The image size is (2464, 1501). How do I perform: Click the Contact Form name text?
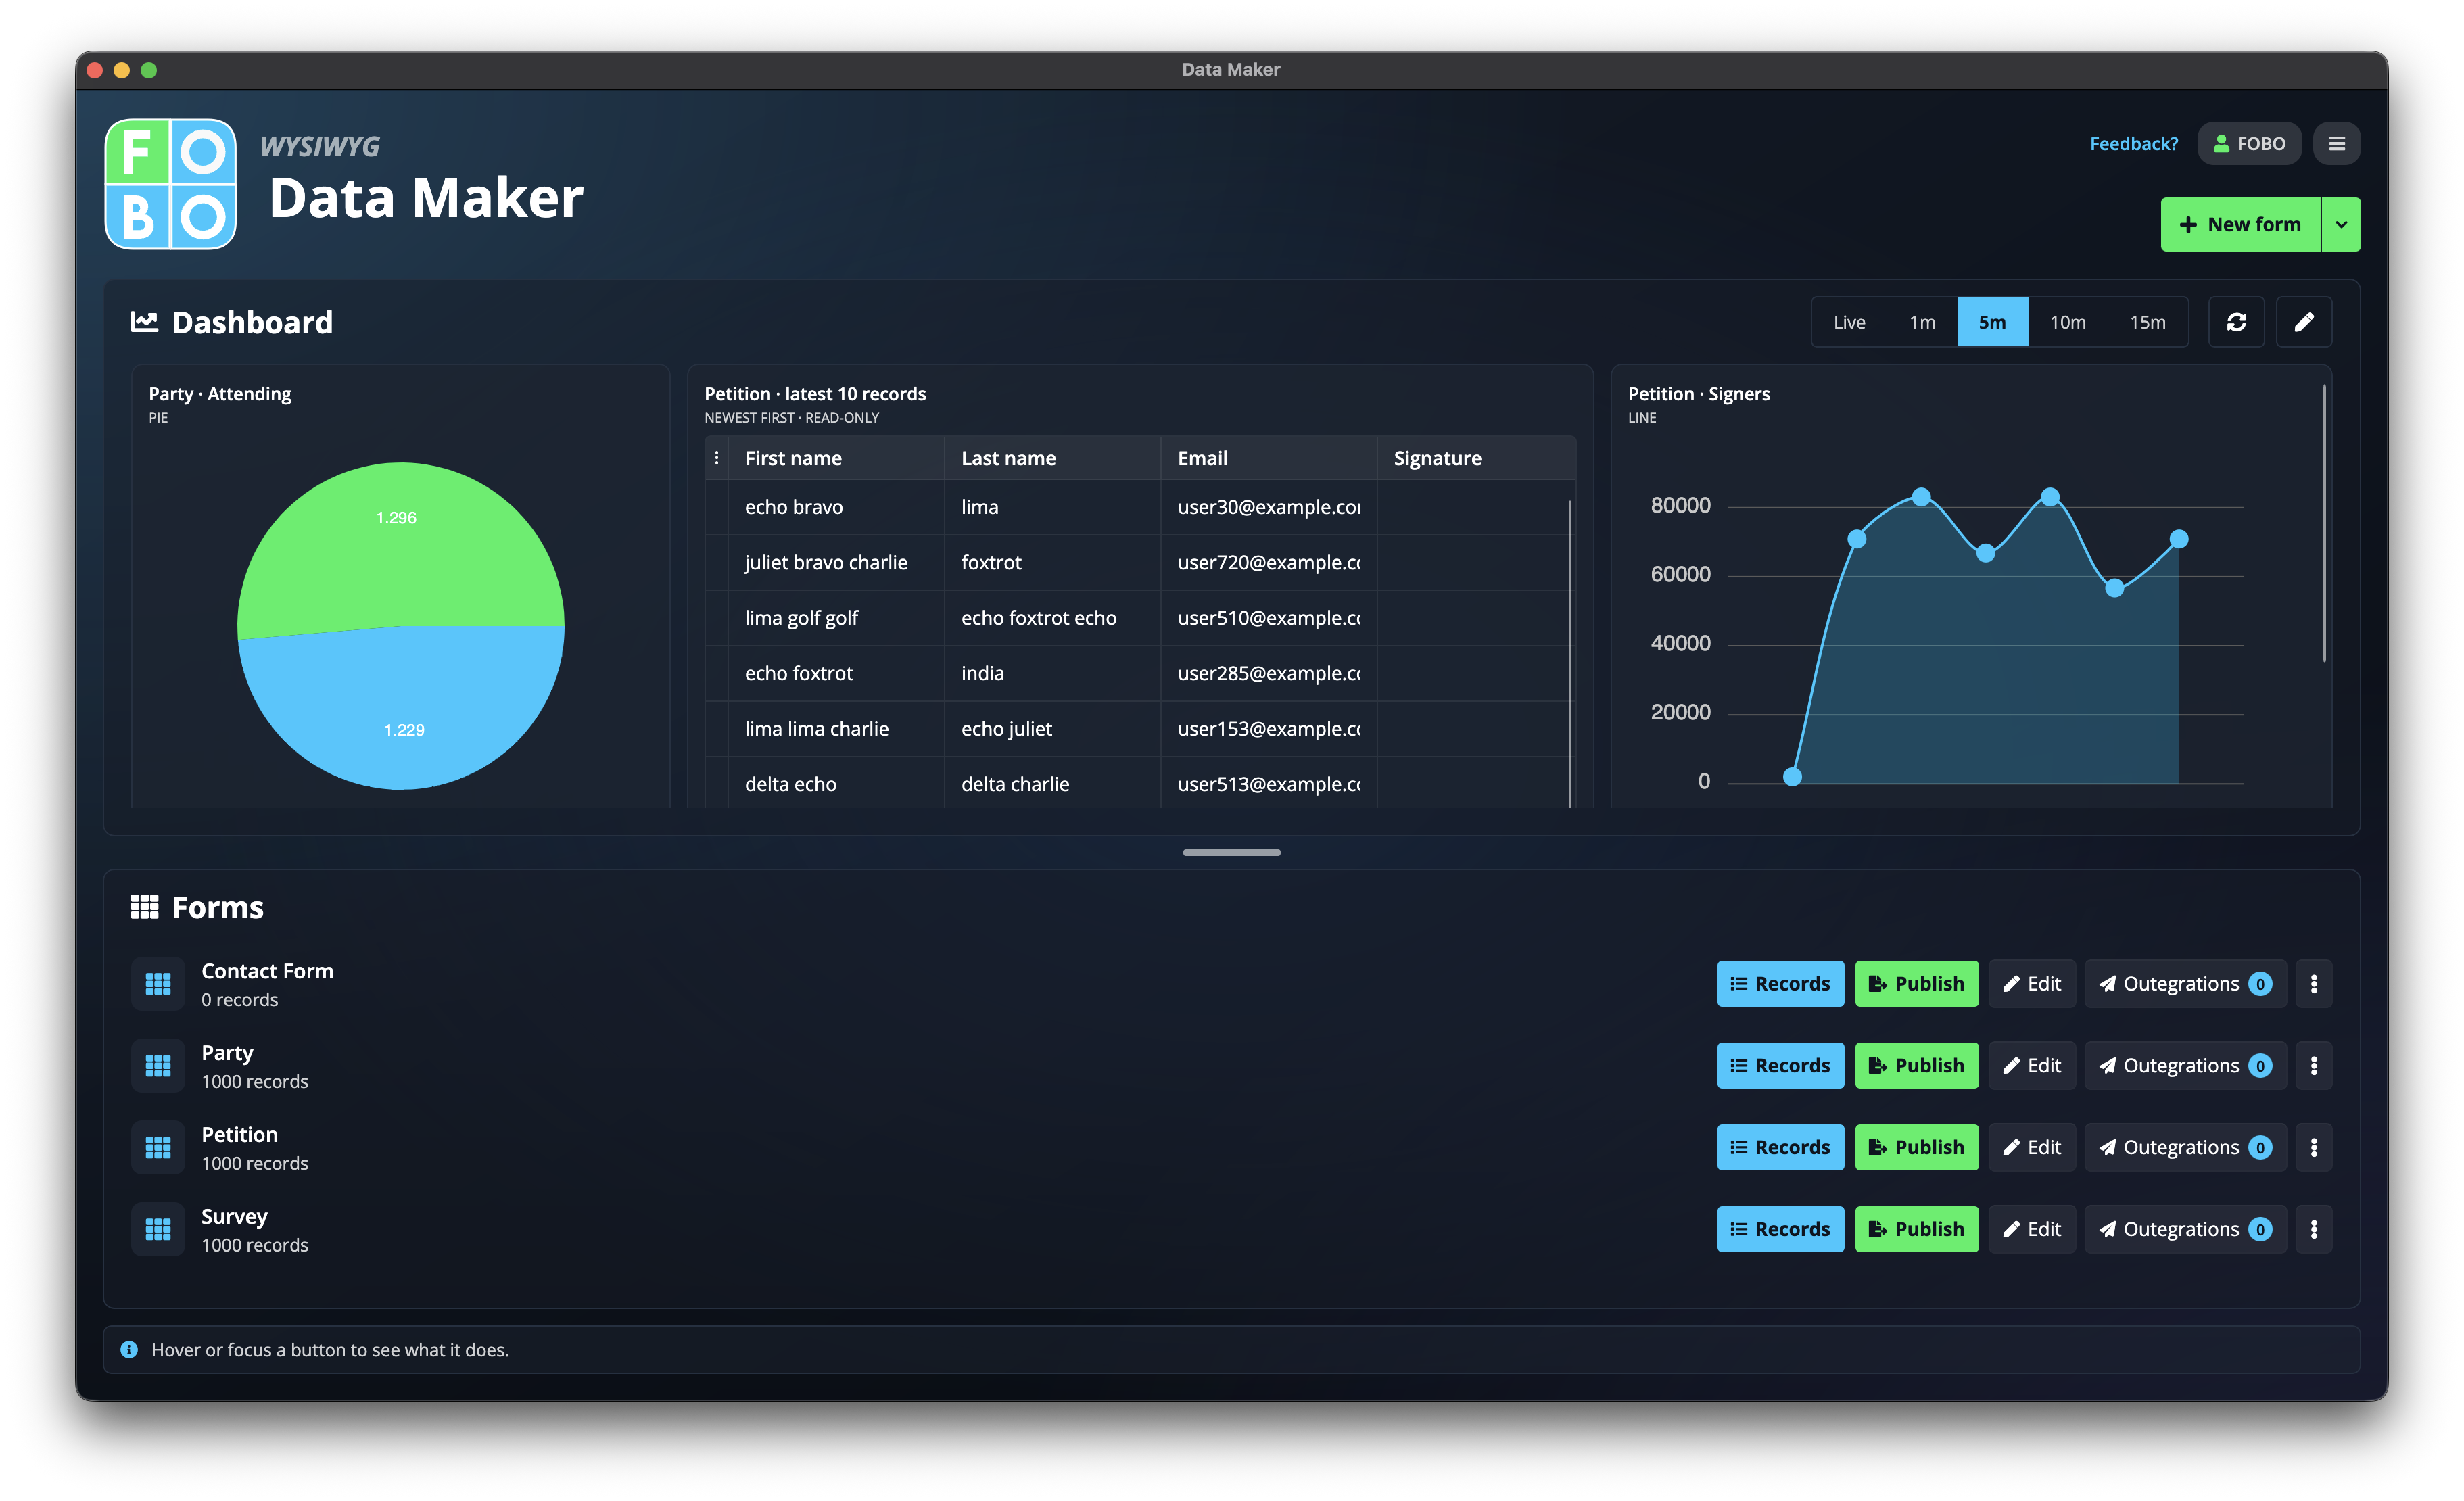tap(267, 971)
